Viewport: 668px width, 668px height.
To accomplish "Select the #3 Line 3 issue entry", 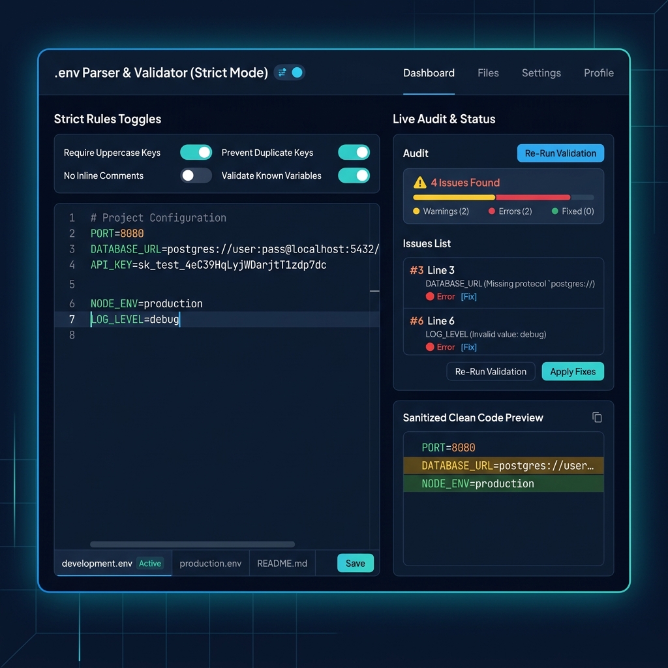I will (504, 283).
